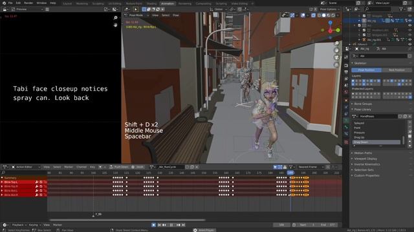Viewport: 414px width, 232px height.
Task: Click the green Y axis gizmo handle
Action: [x=338, y=30]
